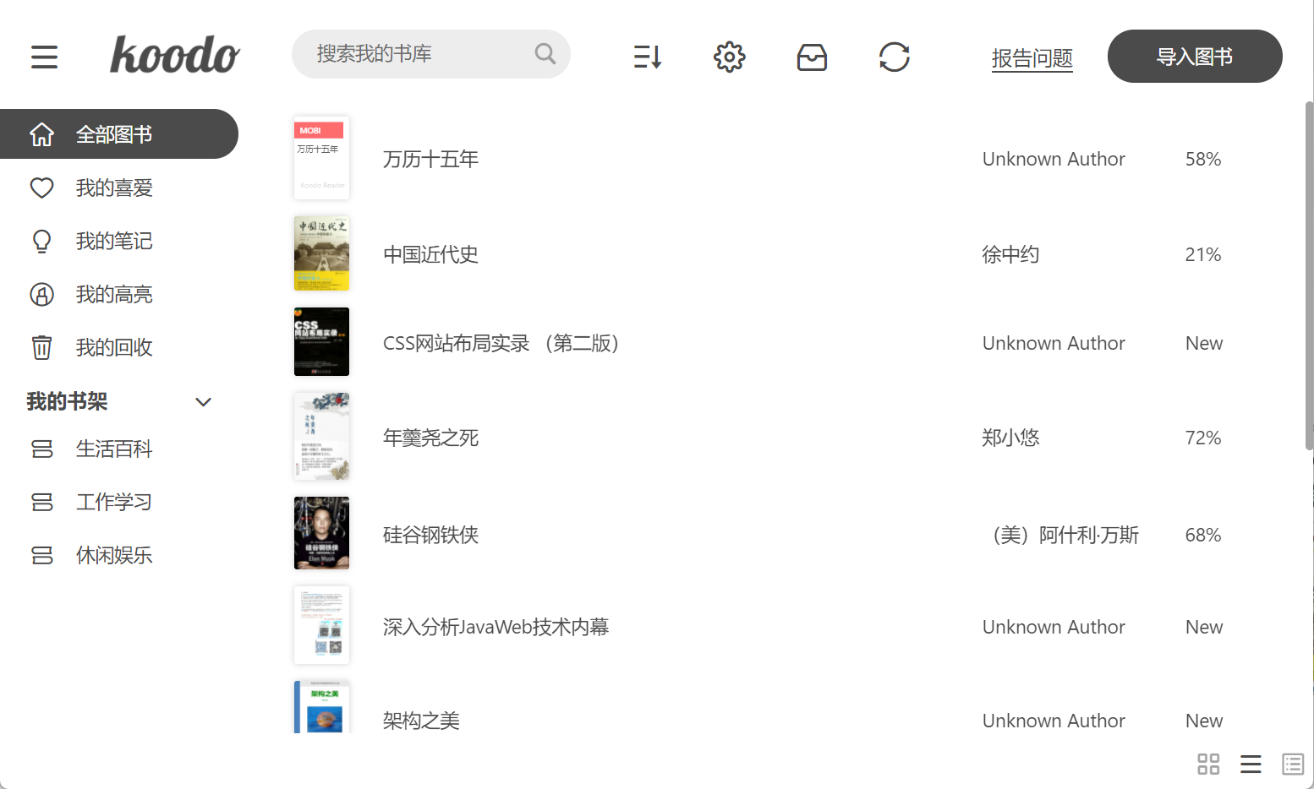The image size is (1314, 789).
Task: Click the book title 年羹尧之死
Action: click(430, 438)
